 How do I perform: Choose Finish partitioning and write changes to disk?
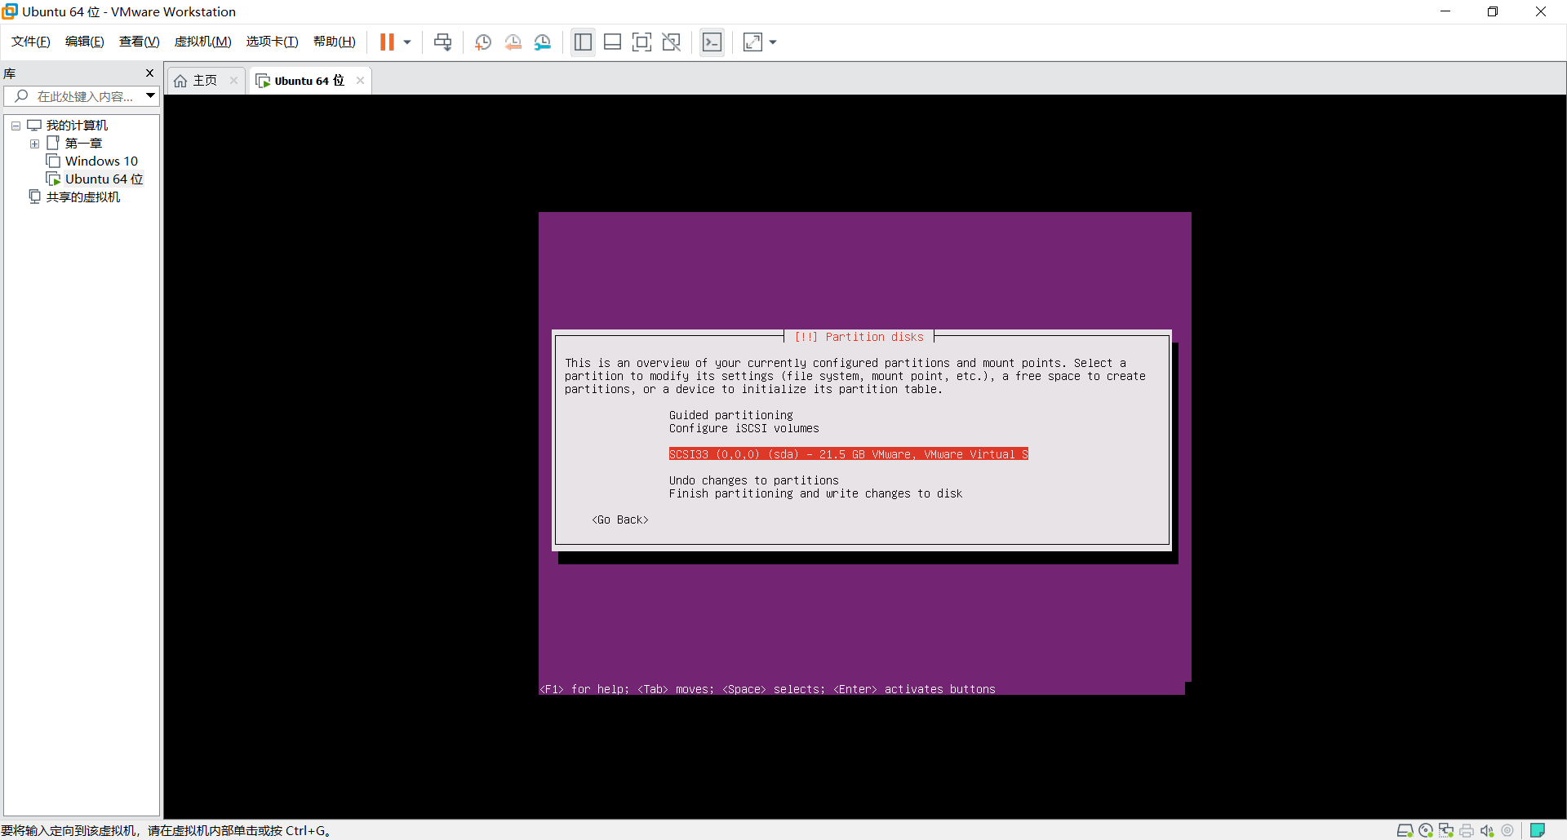815,493
